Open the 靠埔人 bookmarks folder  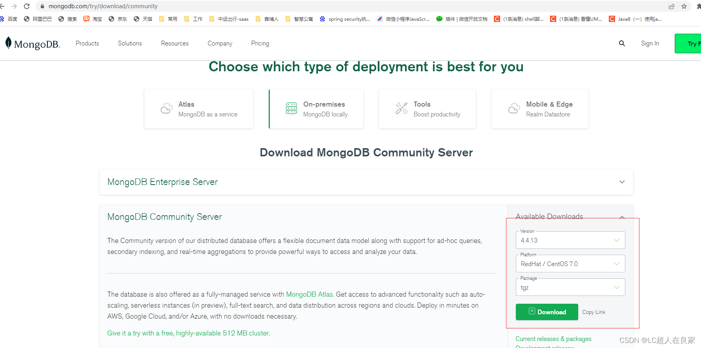pos(267,19)
